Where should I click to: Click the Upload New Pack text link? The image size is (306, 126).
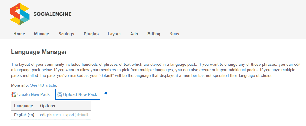point(80,95)
